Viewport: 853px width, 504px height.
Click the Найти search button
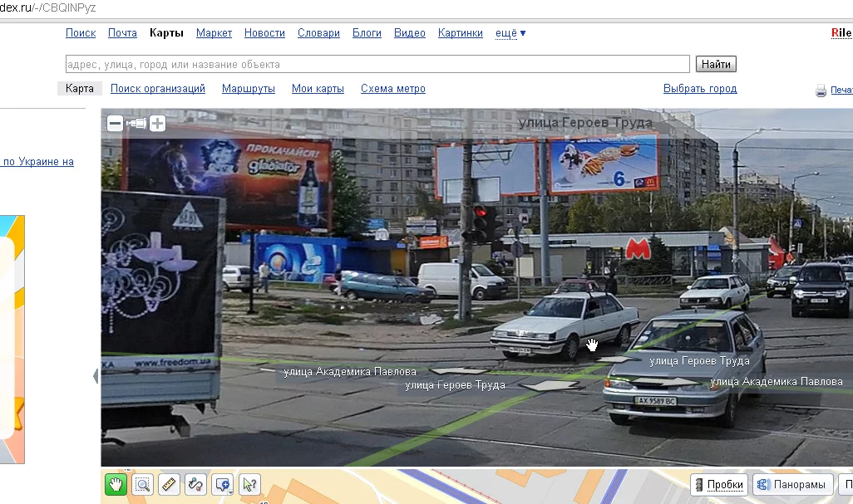716,64
